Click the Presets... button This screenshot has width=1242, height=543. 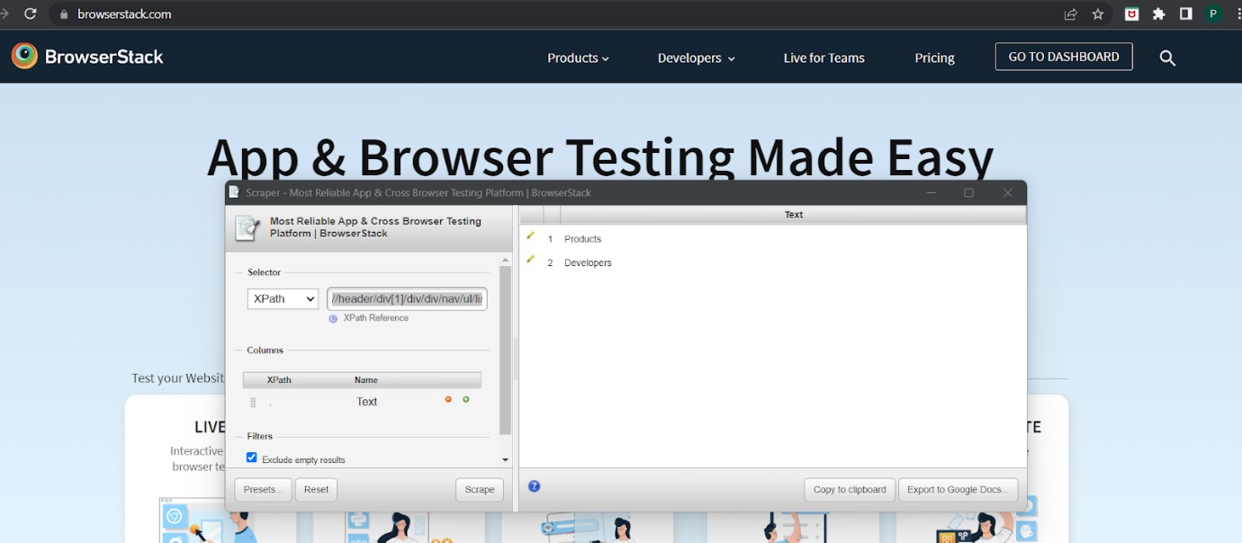pyautogui.click(x=264, y=490)
